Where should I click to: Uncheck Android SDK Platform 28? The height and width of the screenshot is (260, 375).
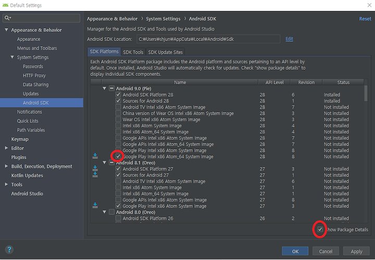coord(118,95)
